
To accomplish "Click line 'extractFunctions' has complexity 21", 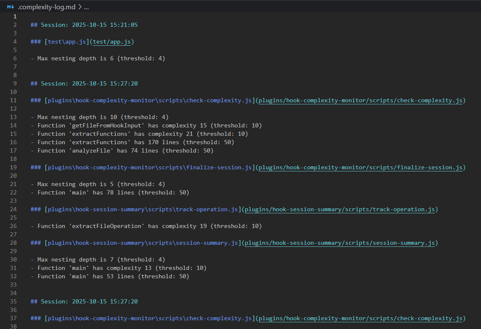I will click(139, 134).
